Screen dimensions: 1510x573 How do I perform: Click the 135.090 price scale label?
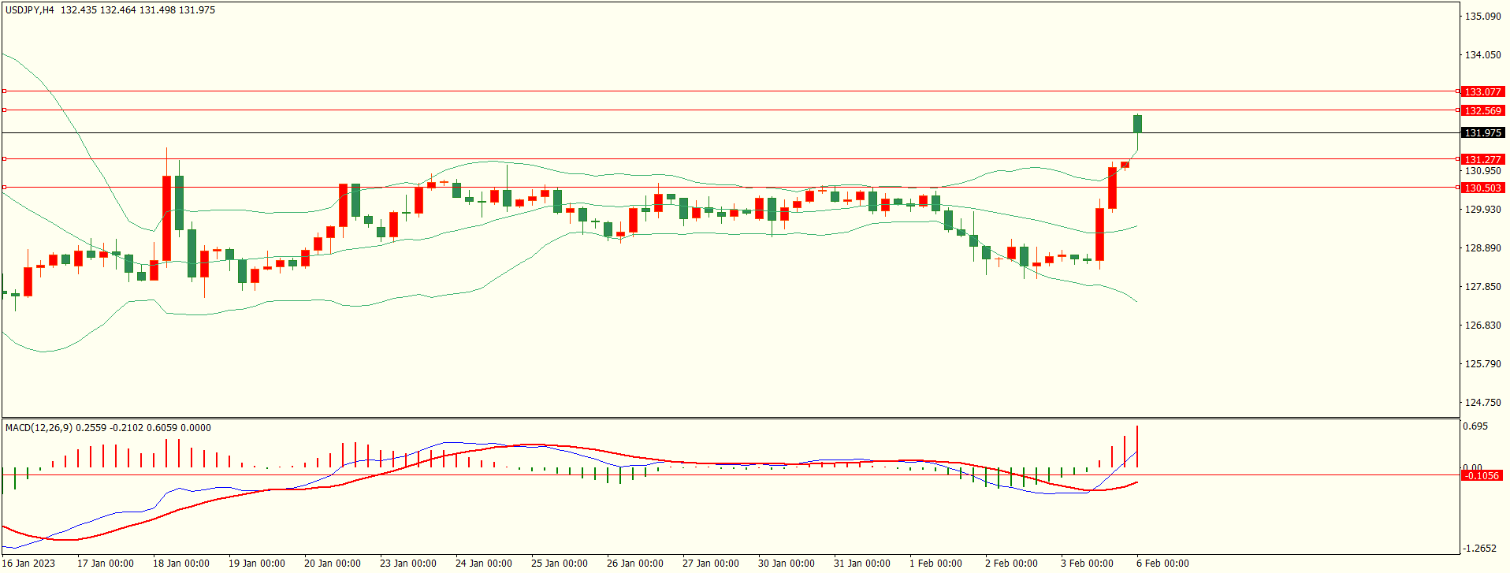point(1482,17)
